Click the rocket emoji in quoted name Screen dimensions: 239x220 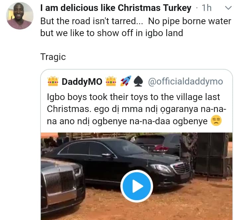coord(125,81)
